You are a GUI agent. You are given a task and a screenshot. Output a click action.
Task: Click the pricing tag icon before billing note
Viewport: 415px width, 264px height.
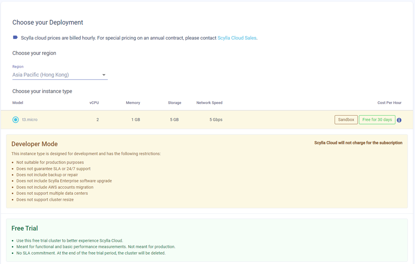coord(15,37)
